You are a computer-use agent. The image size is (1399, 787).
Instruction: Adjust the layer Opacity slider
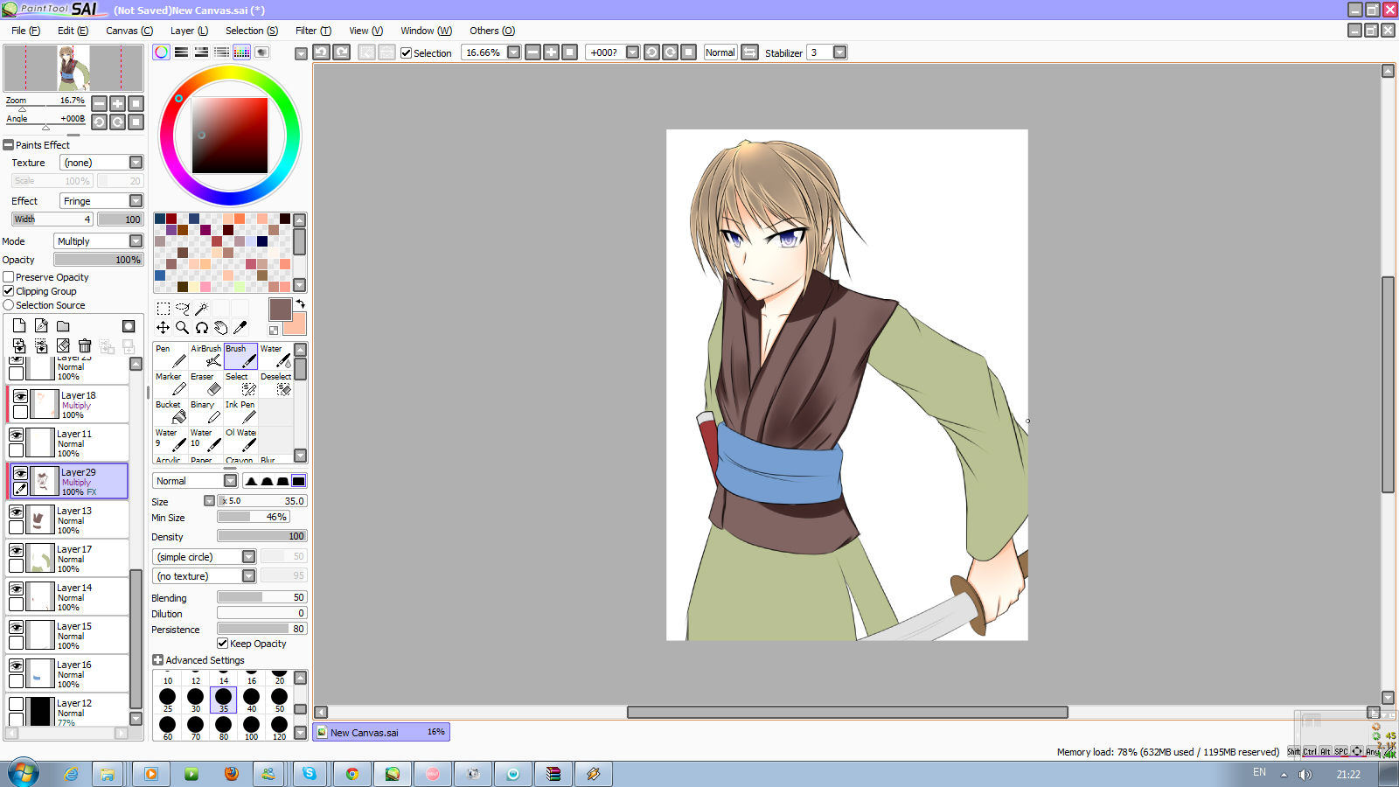click(x=98, y=260)
